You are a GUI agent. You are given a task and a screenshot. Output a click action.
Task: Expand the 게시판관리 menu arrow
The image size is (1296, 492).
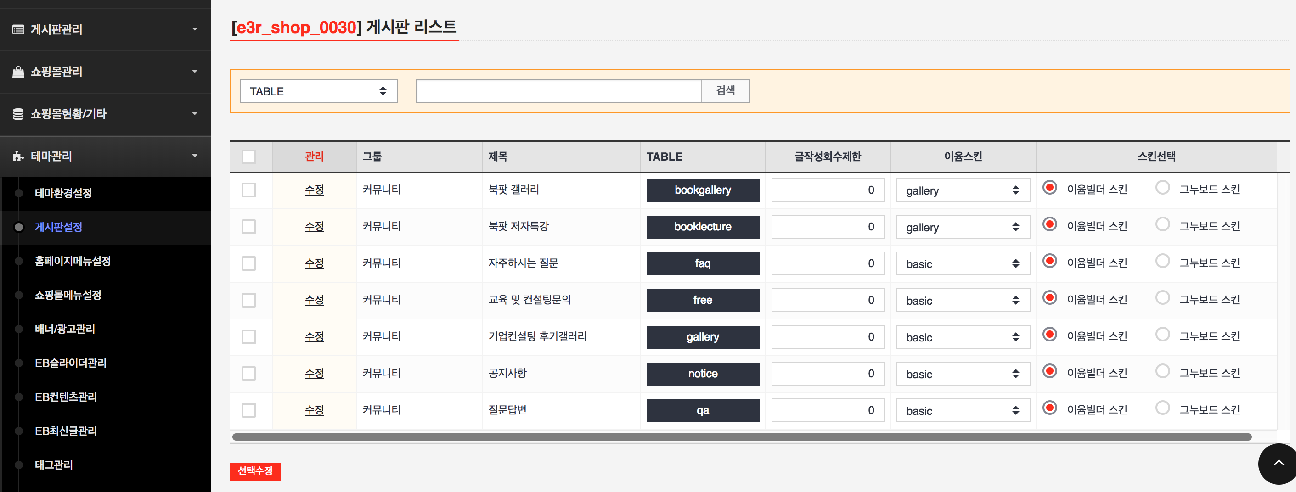click(x=195, y=29)
